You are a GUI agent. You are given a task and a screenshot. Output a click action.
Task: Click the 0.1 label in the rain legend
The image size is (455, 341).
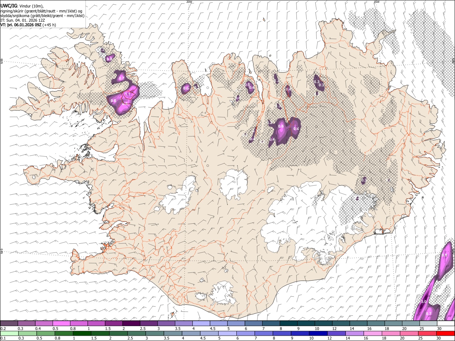point(3,338)
